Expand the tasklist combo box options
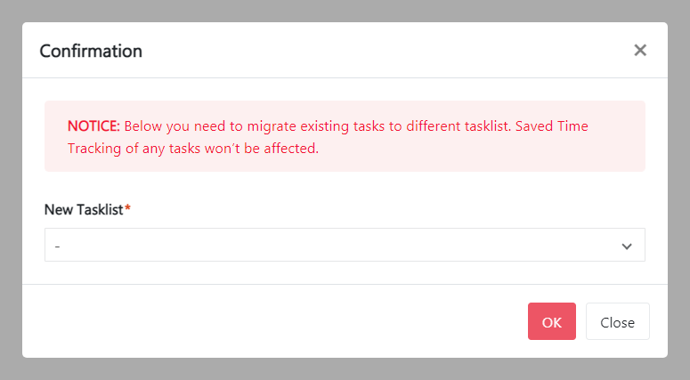The width and height of the screenshot is (690, 380). (344, 245)
